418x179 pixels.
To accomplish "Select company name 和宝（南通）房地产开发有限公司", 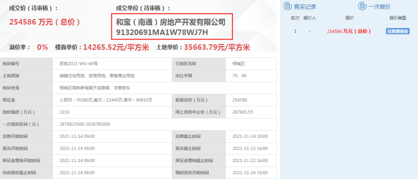I will click(x=171, y=22).
